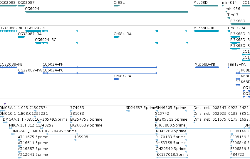Click transcript Tim13-RA

click(x=229, y=31)
